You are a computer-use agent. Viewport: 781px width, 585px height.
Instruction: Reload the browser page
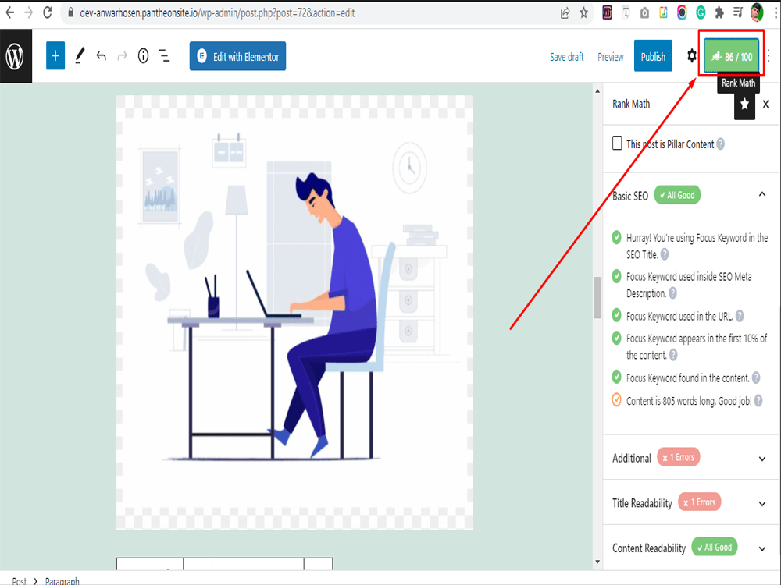pyautogui.click(x=48, y=12)
